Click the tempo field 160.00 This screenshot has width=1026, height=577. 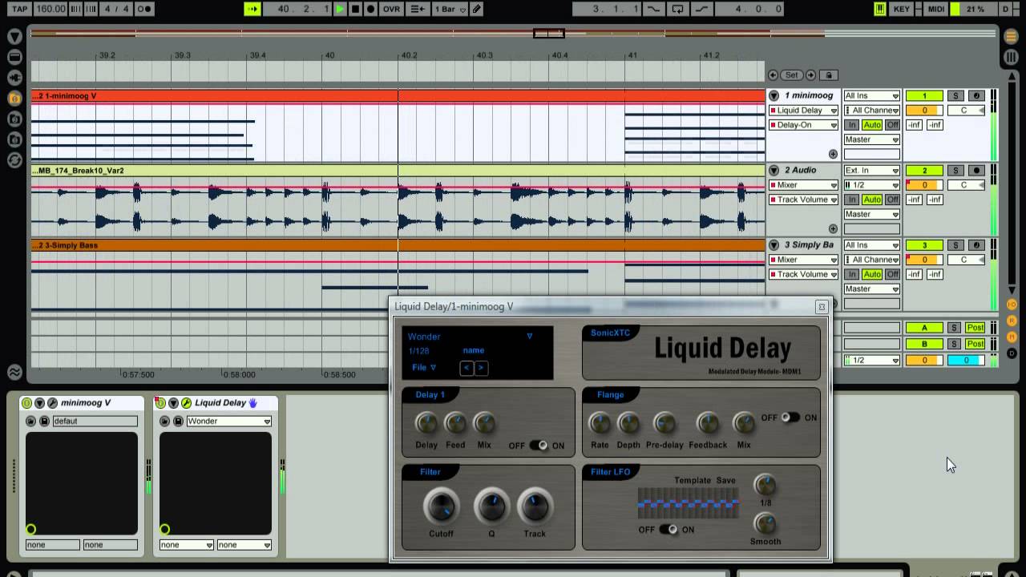(51, 9)
